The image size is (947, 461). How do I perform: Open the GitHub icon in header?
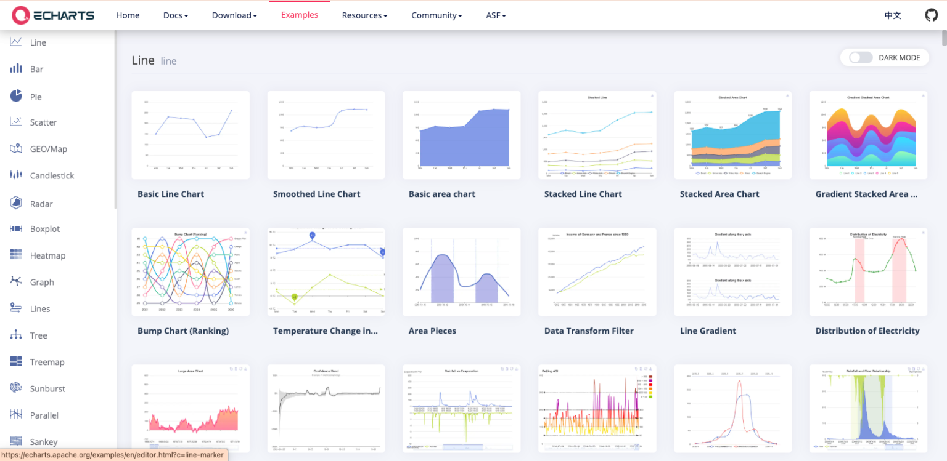click(x=932, y=15)
